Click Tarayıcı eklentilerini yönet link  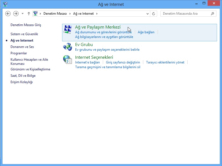[x=165, y=62]
